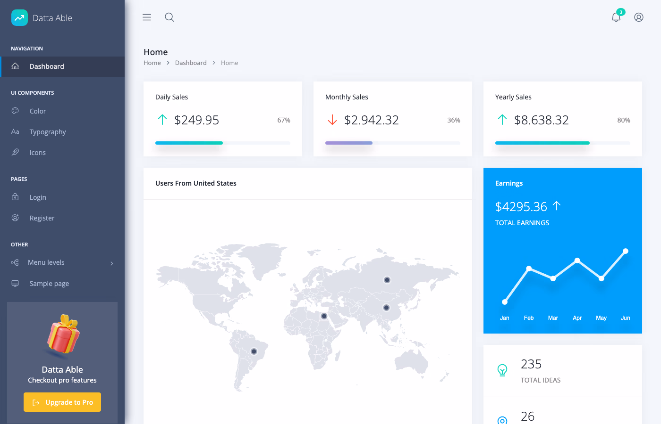Screen dimensions: 661x424
Task: Click the Daily Sales progress bar
Action: click(223, 143)
